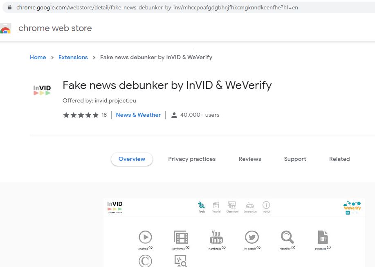This screenshot has width=375, height=267.
Task: Select the YouTube Thumbnails tool
Action: pyautogui.click(x=216, y=236)
